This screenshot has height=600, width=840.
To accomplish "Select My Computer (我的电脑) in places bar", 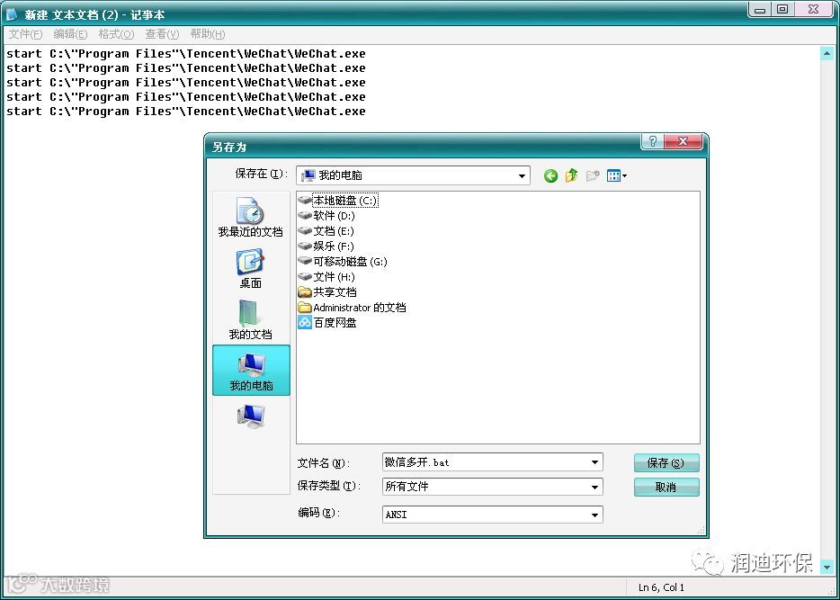I will [251, 371].
